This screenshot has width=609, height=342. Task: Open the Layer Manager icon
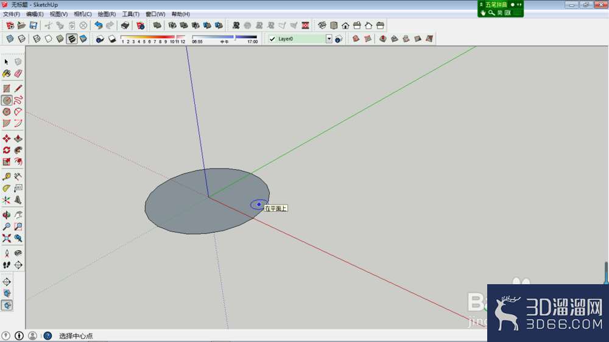[339, 39]
